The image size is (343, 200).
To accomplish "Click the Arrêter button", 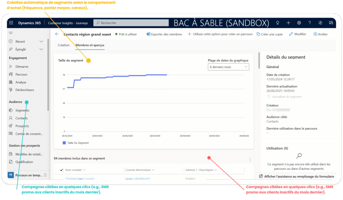I will 321,34.
